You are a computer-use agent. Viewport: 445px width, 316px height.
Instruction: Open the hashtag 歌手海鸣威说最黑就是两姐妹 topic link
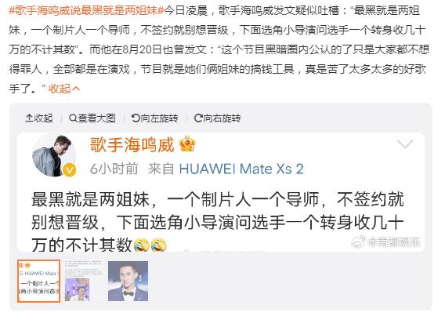tap(86, 11)
